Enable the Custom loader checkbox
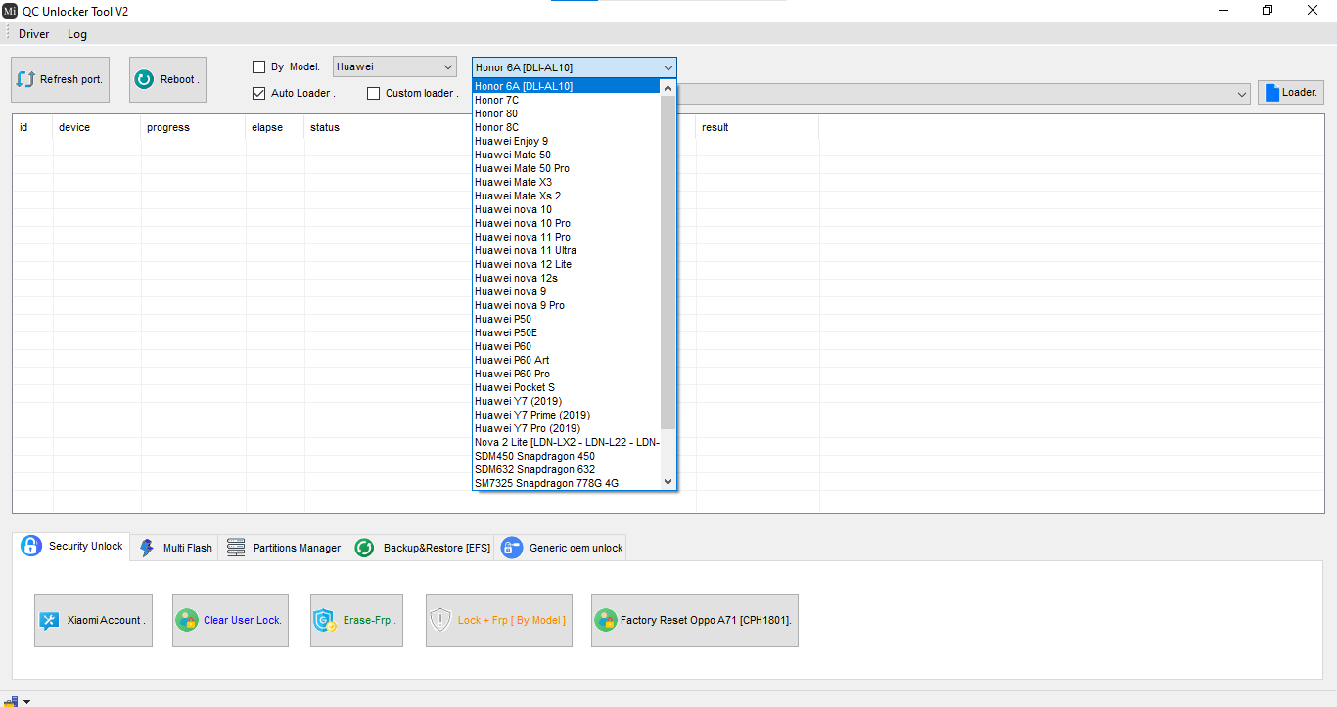Viewport: 1337px width, 707px height. coord(373,93)
